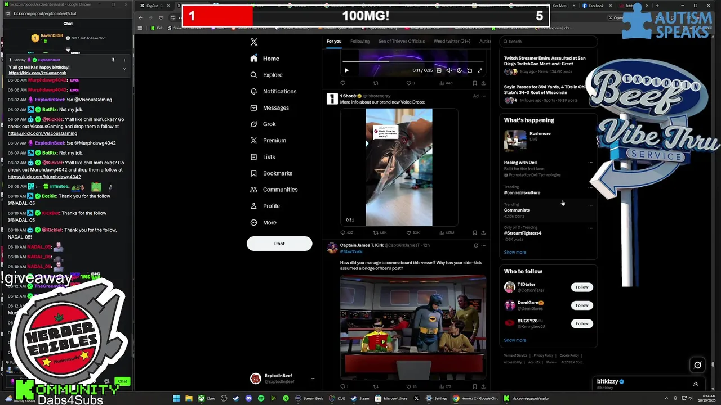Viewport: 721px width, 405px height.
Task: Enter fullscreen on the top video
Action: pos(479,70)
